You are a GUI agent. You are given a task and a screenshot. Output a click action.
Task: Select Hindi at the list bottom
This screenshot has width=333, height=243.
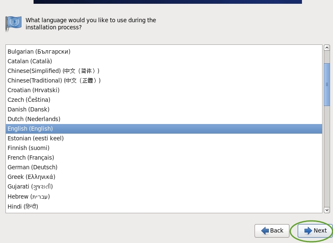tap(164, 207)
